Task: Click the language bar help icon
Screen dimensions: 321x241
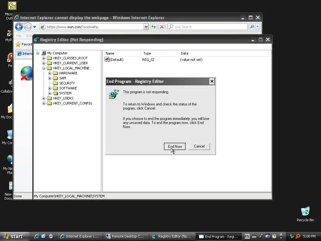Action: (274, 236)
